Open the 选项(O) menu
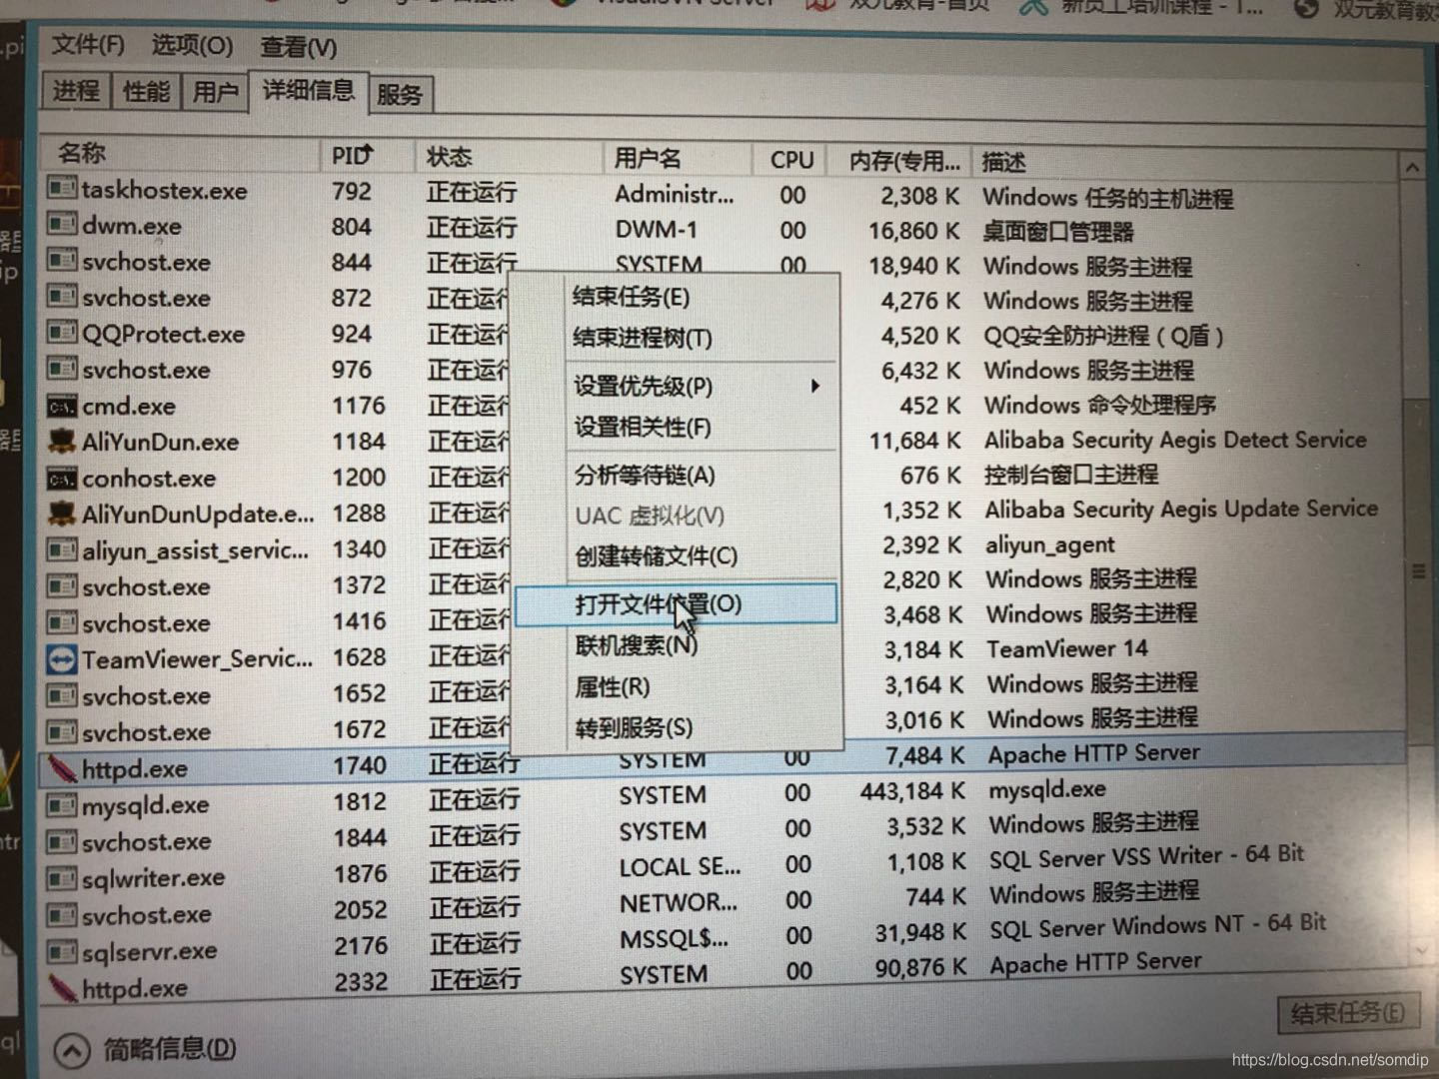 click(192, 46)
